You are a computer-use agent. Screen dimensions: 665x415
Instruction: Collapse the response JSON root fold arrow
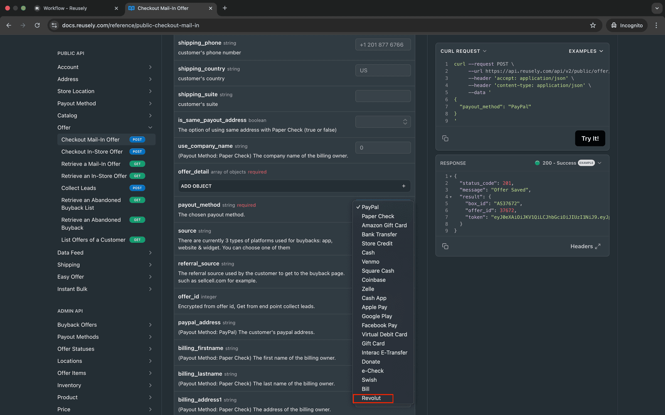451,176
